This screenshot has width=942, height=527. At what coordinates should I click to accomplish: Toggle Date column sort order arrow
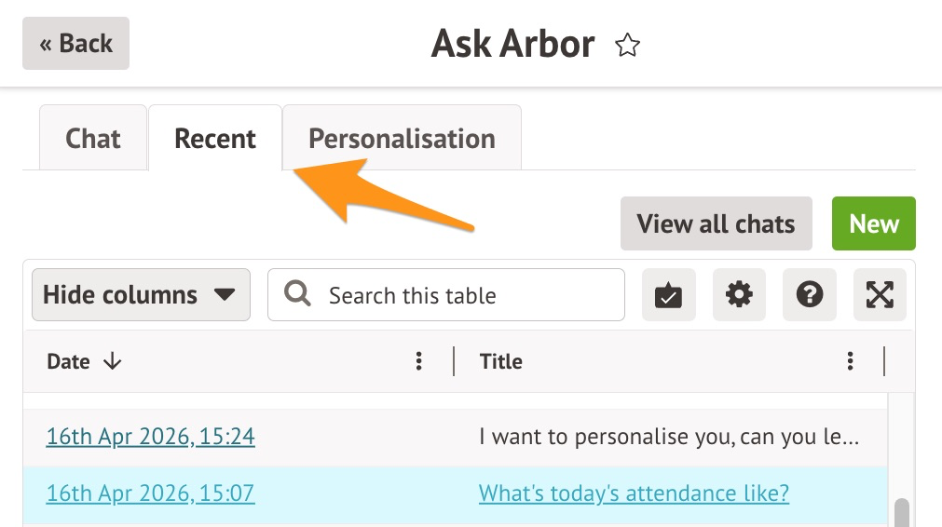point(113,361)
